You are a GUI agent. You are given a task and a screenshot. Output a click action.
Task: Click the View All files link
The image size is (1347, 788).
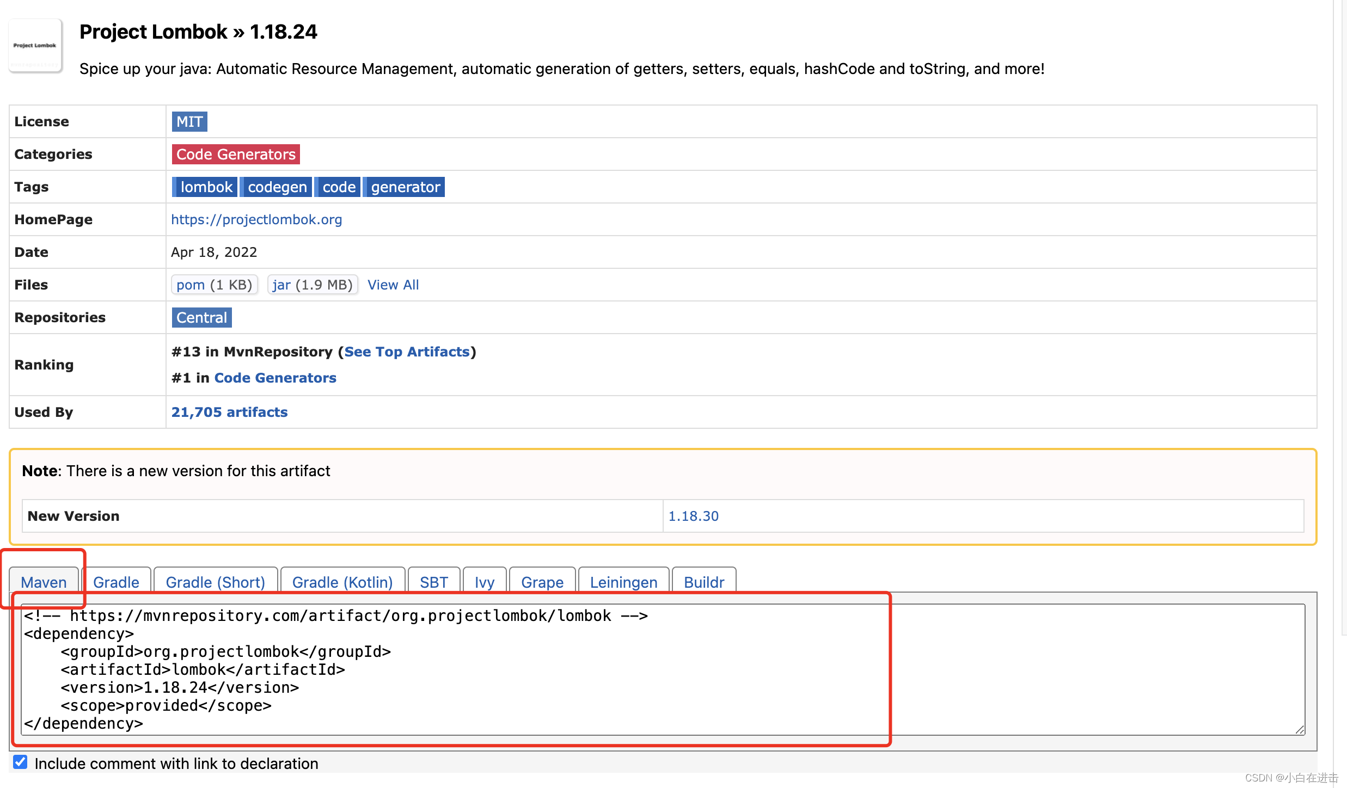point(393,285)
